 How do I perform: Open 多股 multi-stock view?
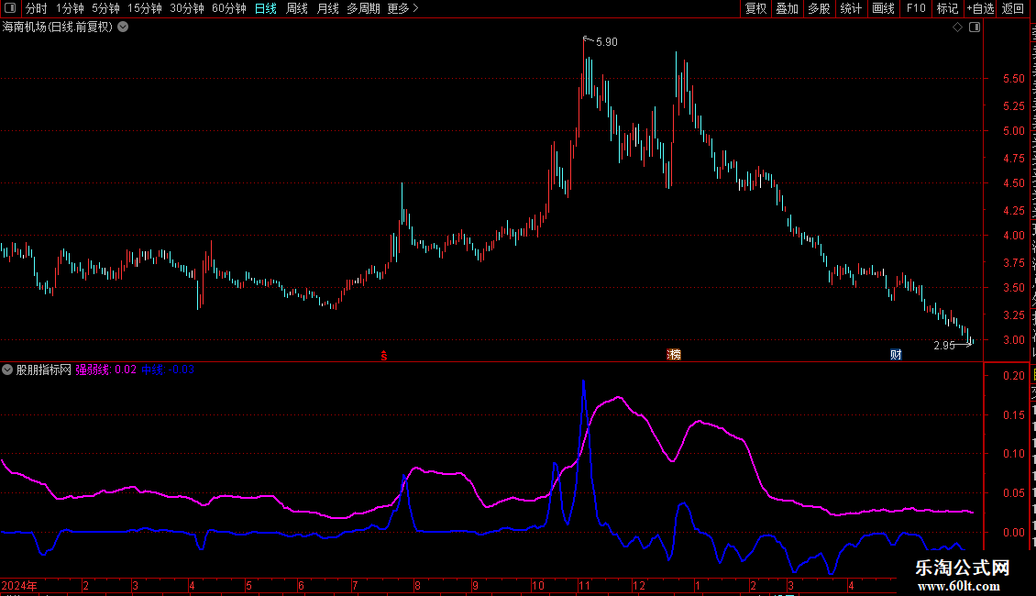(x=819, y=8)
